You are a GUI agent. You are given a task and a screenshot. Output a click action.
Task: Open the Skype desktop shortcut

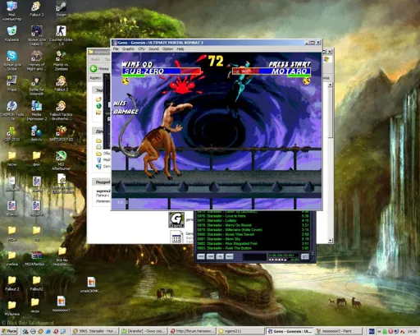(11, 61)
